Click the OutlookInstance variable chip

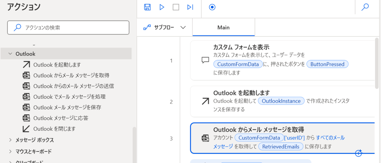(x=281, y=101)
